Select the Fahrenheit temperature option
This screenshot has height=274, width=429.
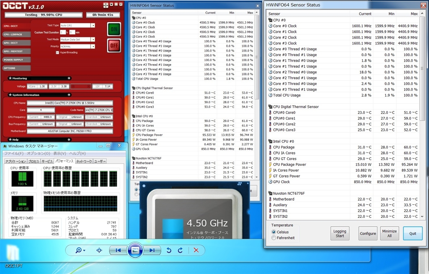point(274,238)
